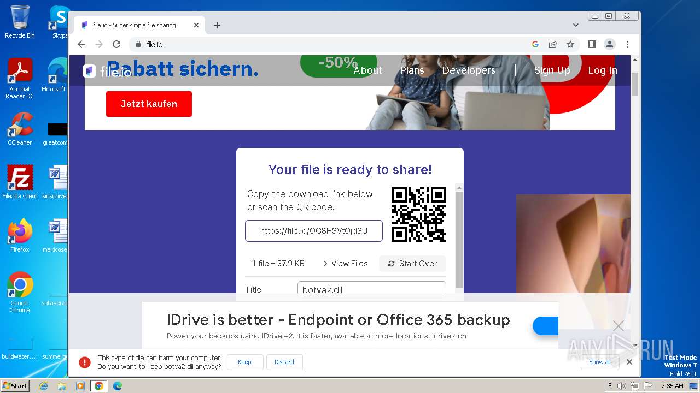This screenshot has height=393, width=700.
Task: Close the IDrive ad banner
Action: 619,326
